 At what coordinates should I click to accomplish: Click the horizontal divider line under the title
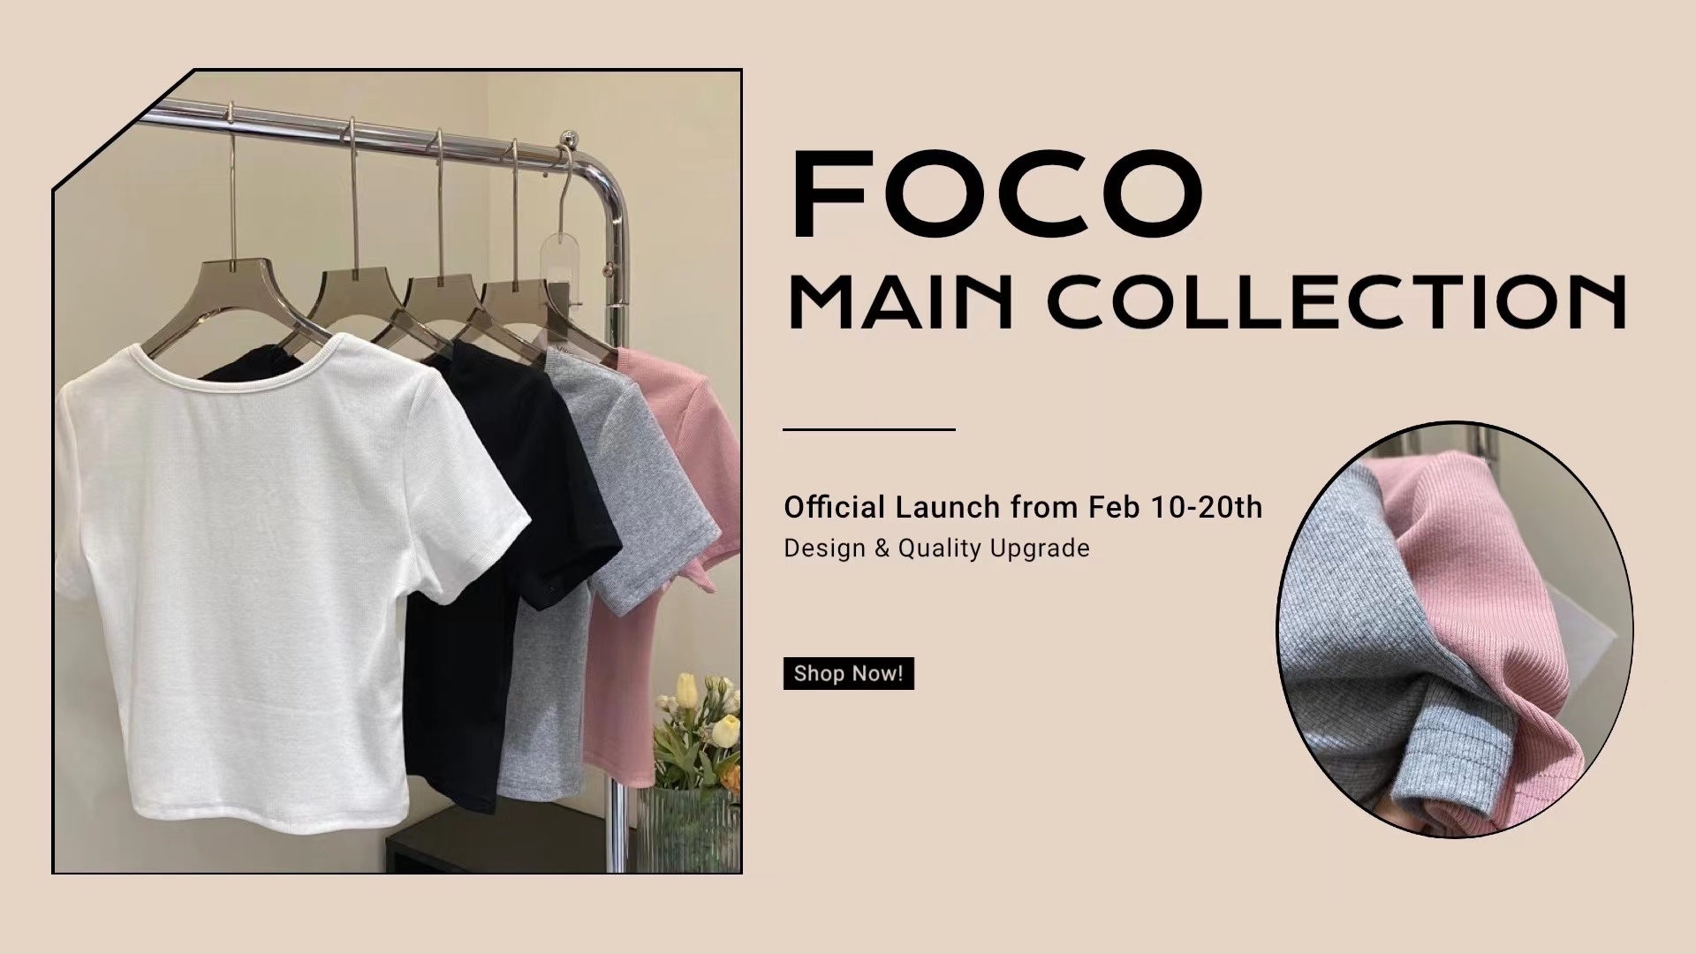(869, 429)
